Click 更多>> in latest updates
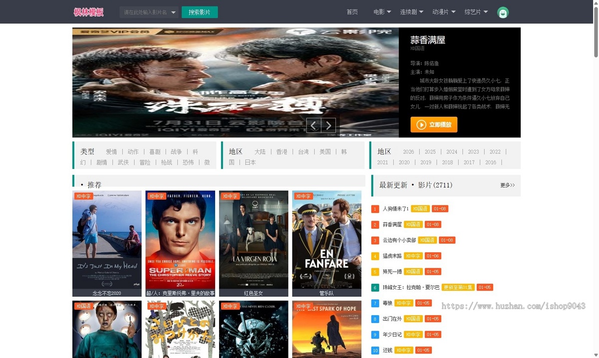 508,185
